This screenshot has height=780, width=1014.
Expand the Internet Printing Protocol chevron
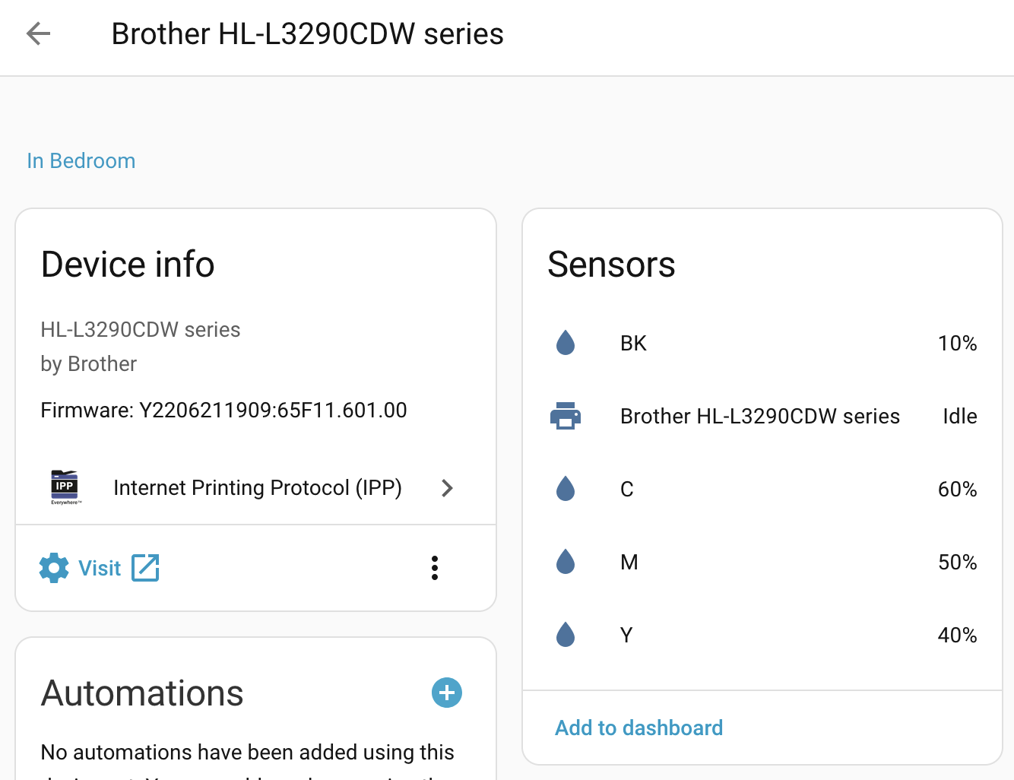[x=447, y=488]
